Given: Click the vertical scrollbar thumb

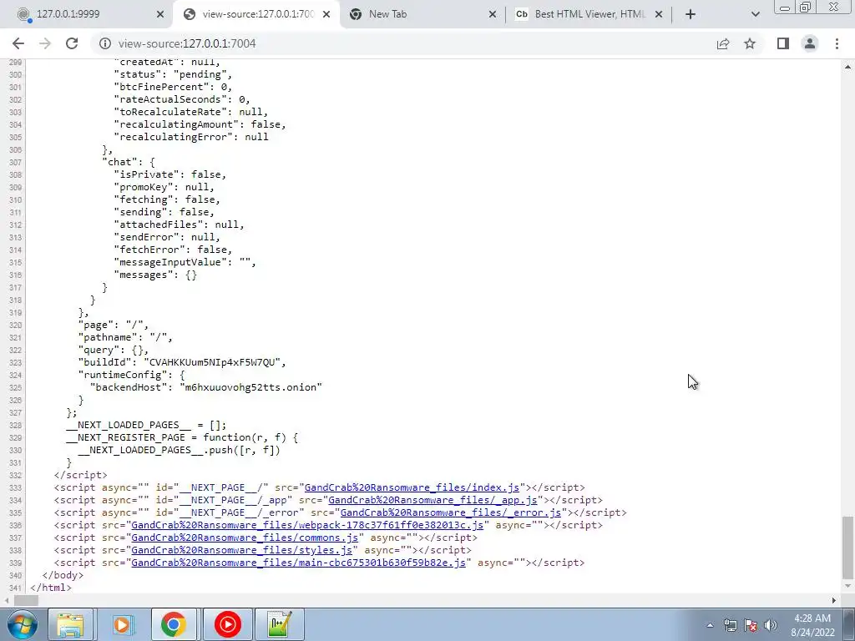Looking at the screenshot, I should point(847,548).
